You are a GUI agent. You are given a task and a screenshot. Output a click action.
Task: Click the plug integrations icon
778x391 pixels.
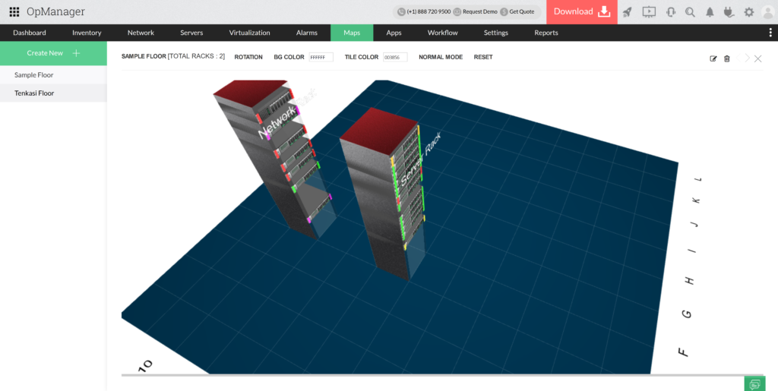[729, 12]
